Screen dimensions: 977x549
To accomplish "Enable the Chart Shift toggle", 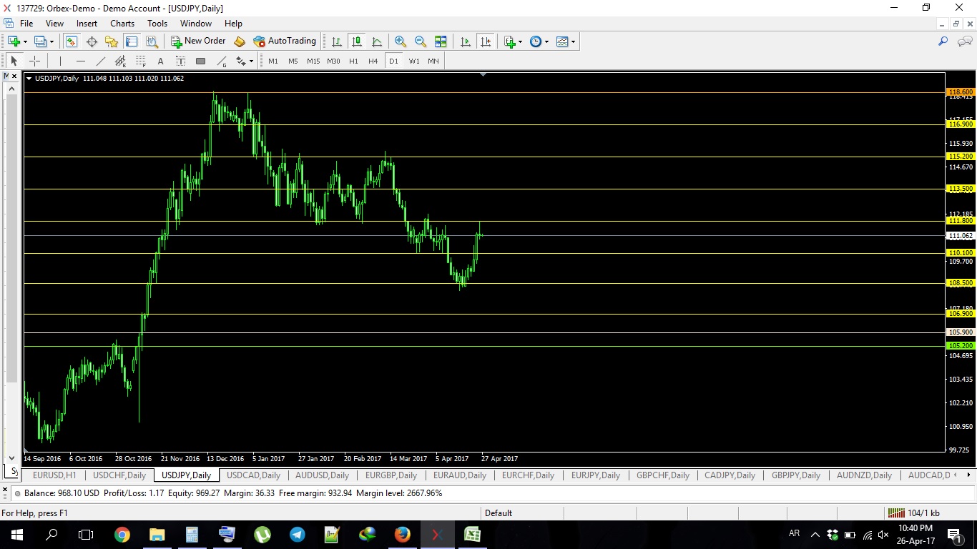I will [x=486, y=41].
